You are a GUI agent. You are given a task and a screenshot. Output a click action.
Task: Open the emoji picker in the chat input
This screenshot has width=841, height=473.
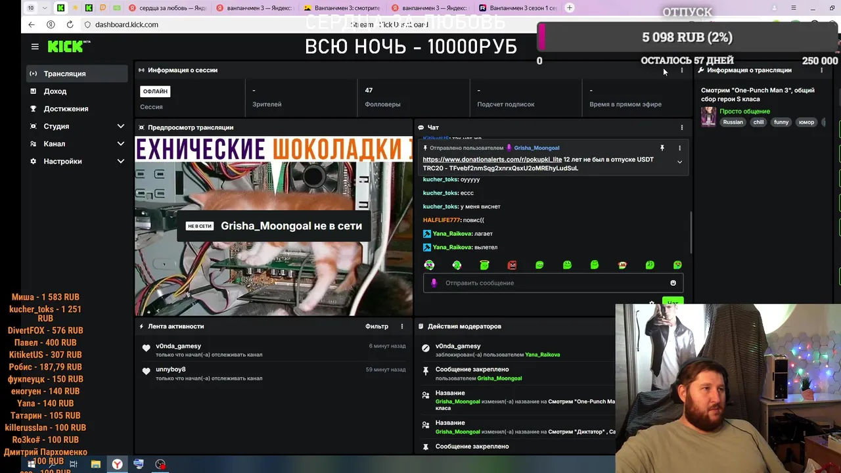pyautogui.click(x=673, y=283)
